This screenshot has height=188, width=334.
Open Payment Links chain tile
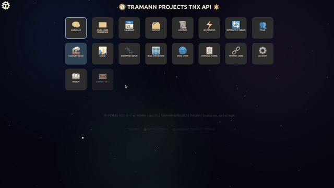click(x=236, y=54)
